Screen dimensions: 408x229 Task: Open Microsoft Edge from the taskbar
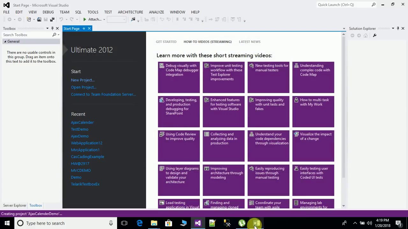[x=140, y=223]
